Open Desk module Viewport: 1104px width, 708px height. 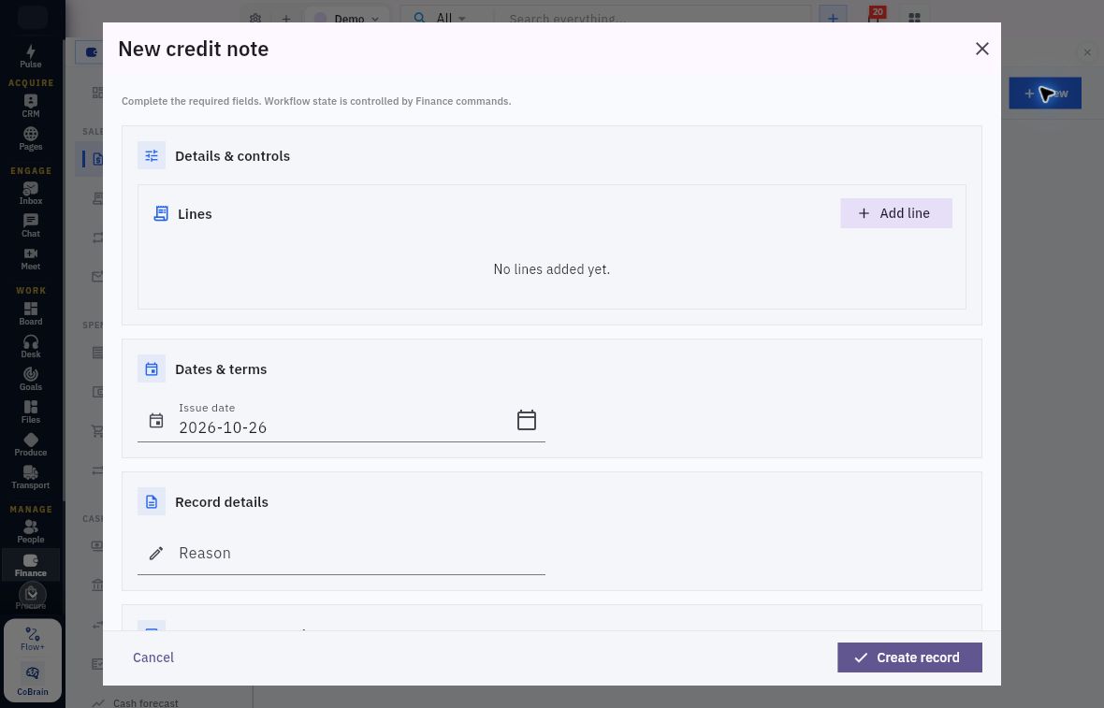pos(30,346)
